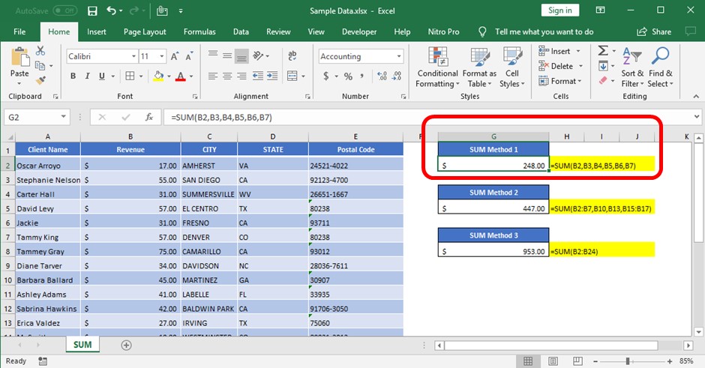Toggle Middle Align

227,55
